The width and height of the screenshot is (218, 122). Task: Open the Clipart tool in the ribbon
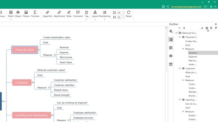click(18, 14)
